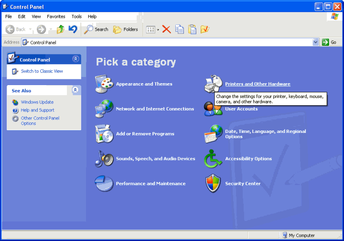
Task: Minimize the Control Panel window
Action: pos(319,7)
